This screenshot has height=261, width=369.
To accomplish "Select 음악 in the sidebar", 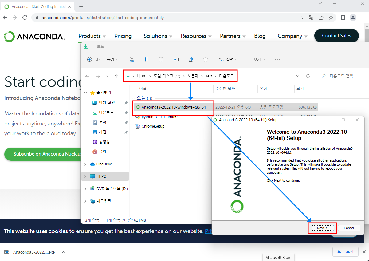I will 103,152.
